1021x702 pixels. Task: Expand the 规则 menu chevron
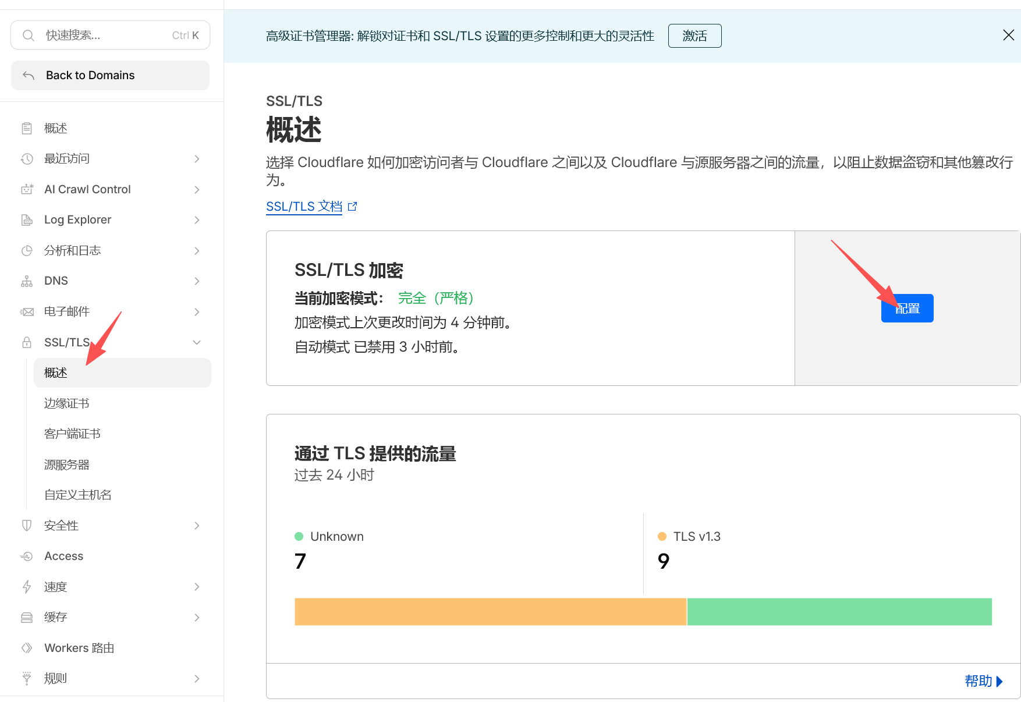[x=197, y=679]
